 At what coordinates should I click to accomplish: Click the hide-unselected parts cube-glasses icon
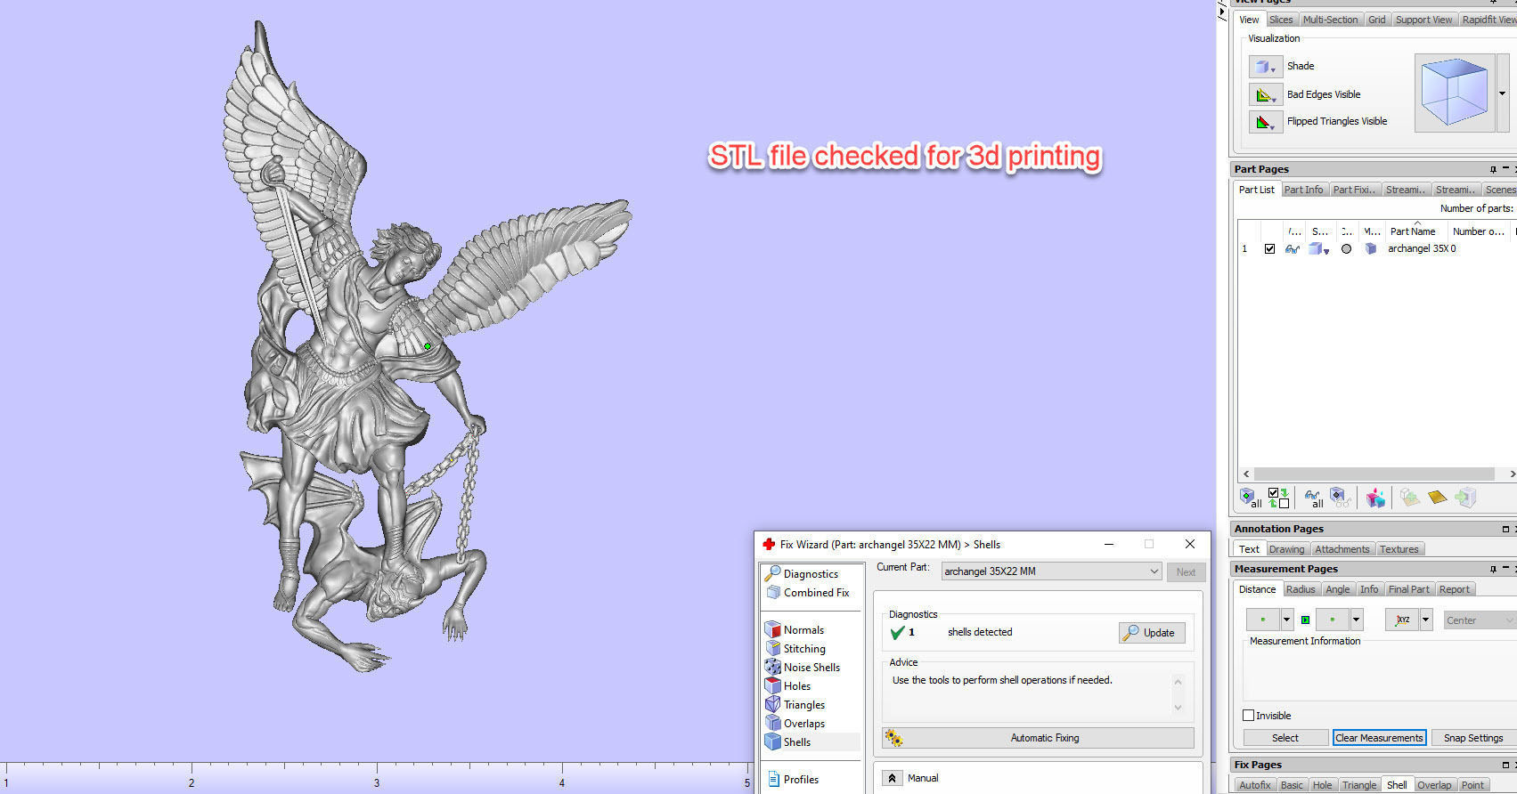pos(1339,498)
